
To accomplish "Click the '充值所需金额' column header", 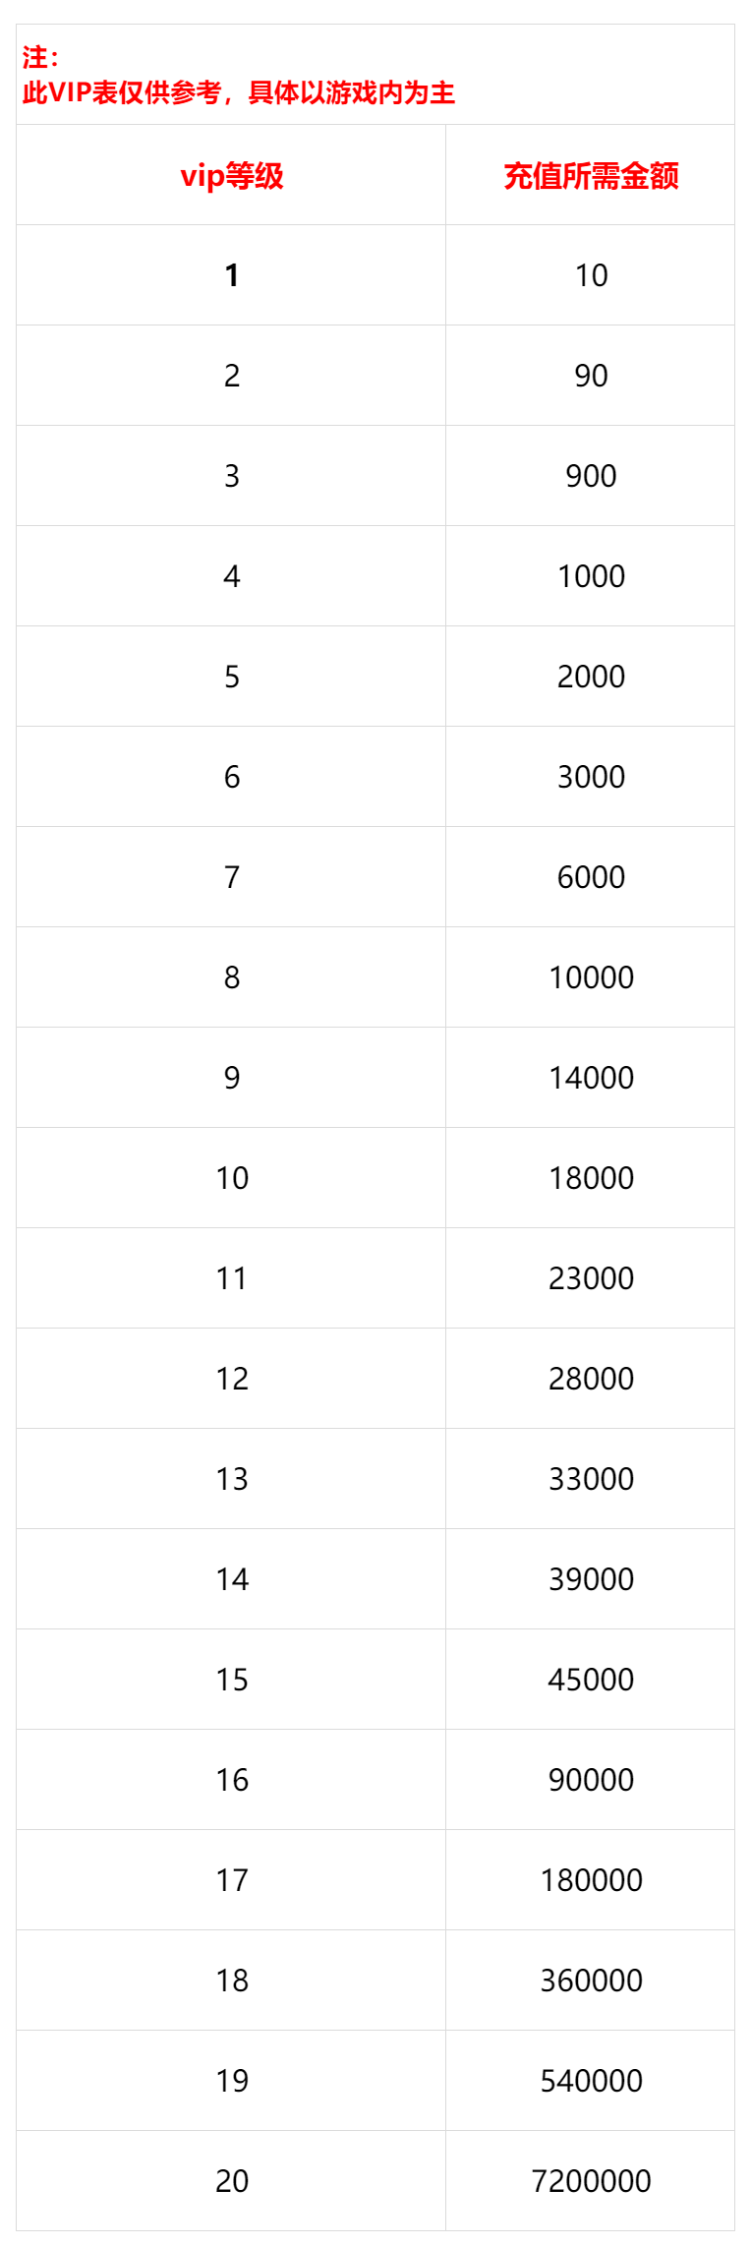I will pyautogui.click(x=591, y=175).
